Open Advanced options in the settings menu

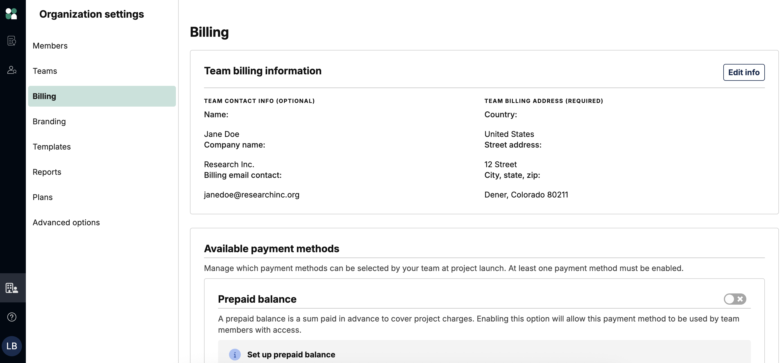[66, 222]
